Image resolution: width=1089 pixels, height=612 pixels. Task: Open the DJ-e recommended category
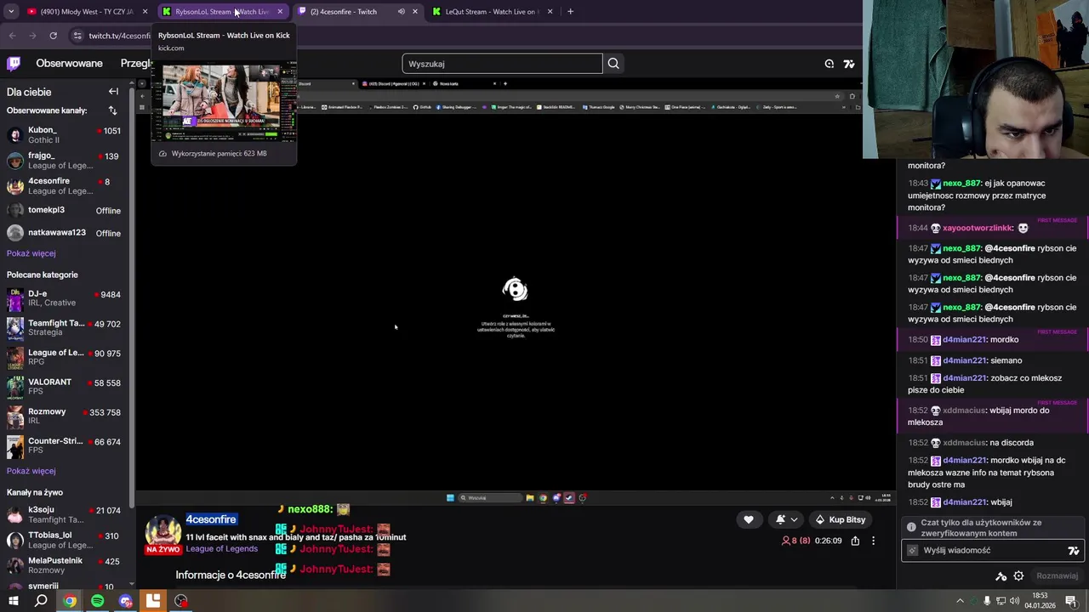(65, 298)
